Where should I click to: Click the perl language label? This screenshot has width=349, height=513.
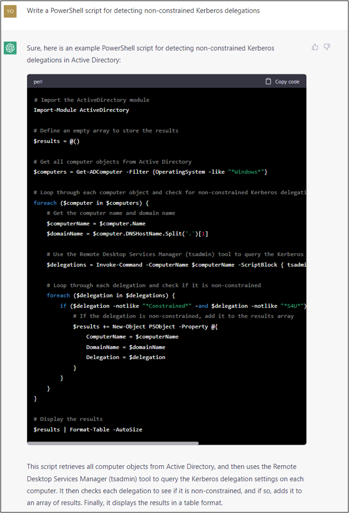(38, 82)
